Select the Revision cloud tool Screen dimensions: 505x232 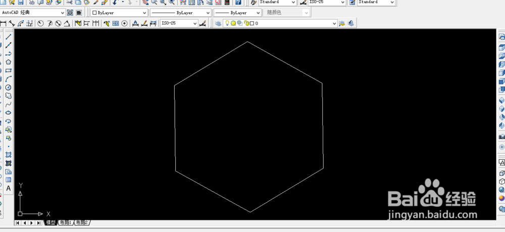(x=9, y=96)
